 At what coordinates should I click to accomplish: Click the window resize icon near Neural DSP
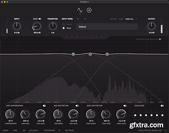click(165, 130)
